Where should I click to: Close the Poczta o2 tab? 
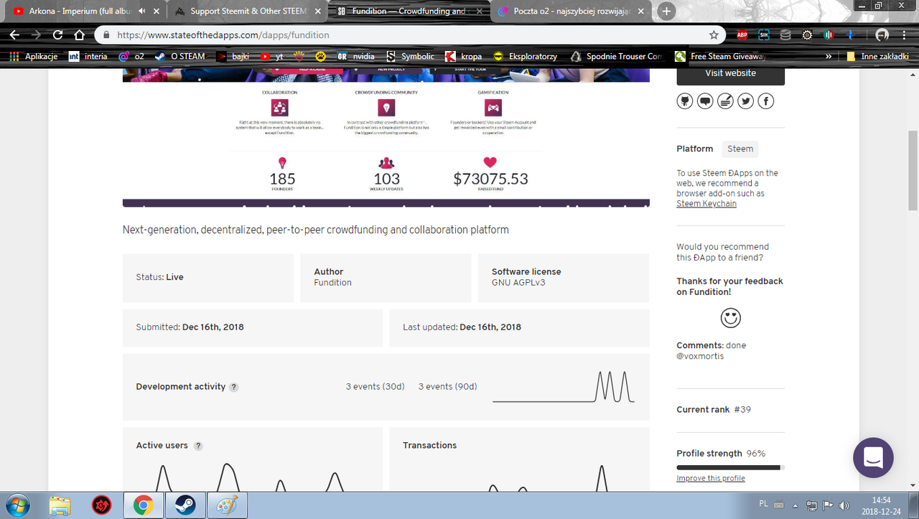pos(642,11)
